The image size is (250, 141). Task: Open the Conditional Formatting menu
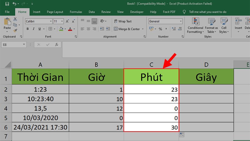pos(195,25)
